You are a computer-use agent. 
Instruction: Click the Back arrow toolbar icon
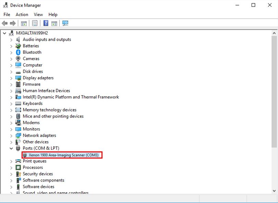tap(4, 23)
